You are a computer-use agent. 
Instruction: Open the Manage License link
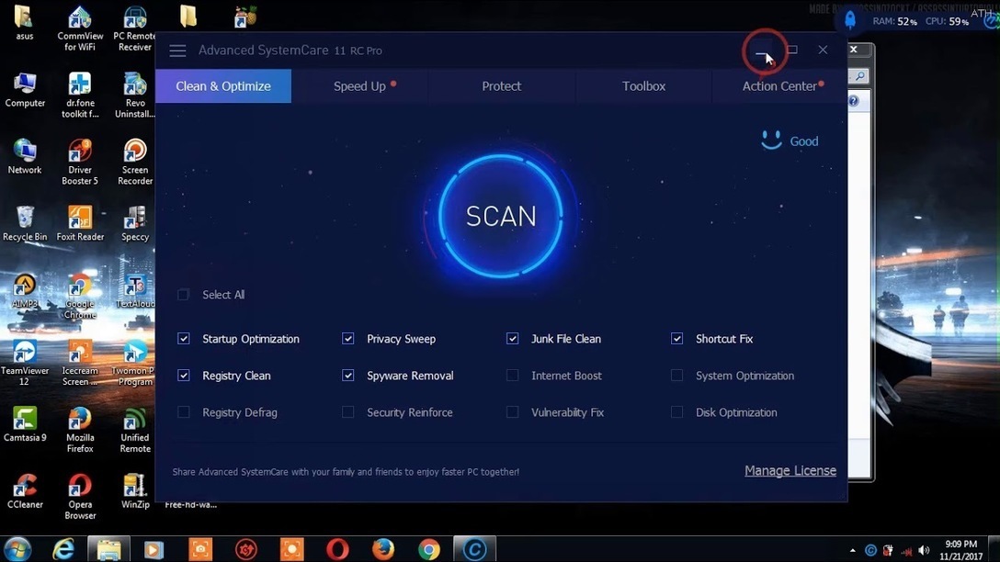point(790,471)
